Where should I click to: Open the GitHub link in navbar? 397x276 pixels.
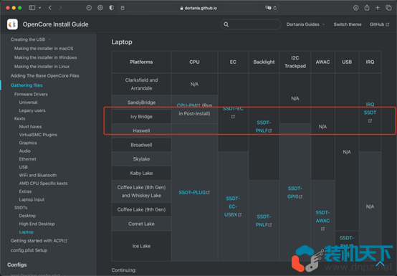point(379,24)
